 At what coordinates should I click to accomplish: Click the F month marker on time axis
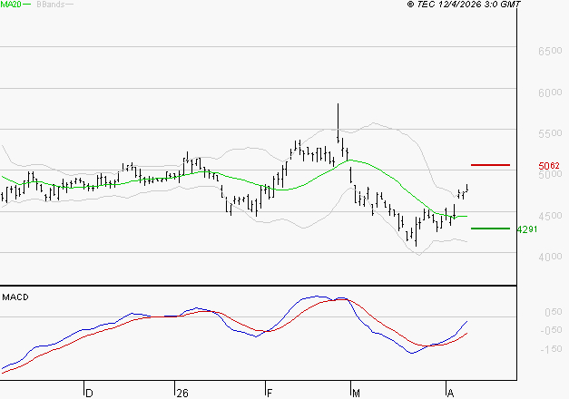pyautogui.click(x=270, y=393)
